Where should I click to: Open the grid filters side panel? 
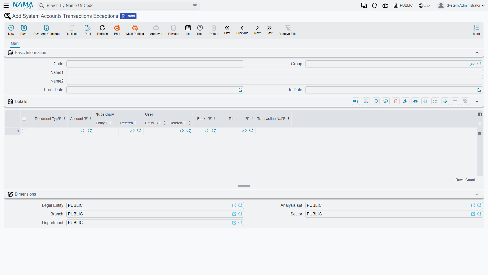[480, 124]
